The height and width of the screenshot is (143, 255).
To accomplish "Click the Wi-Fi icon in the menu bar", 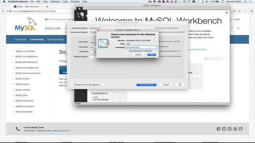I will [189, 2].
